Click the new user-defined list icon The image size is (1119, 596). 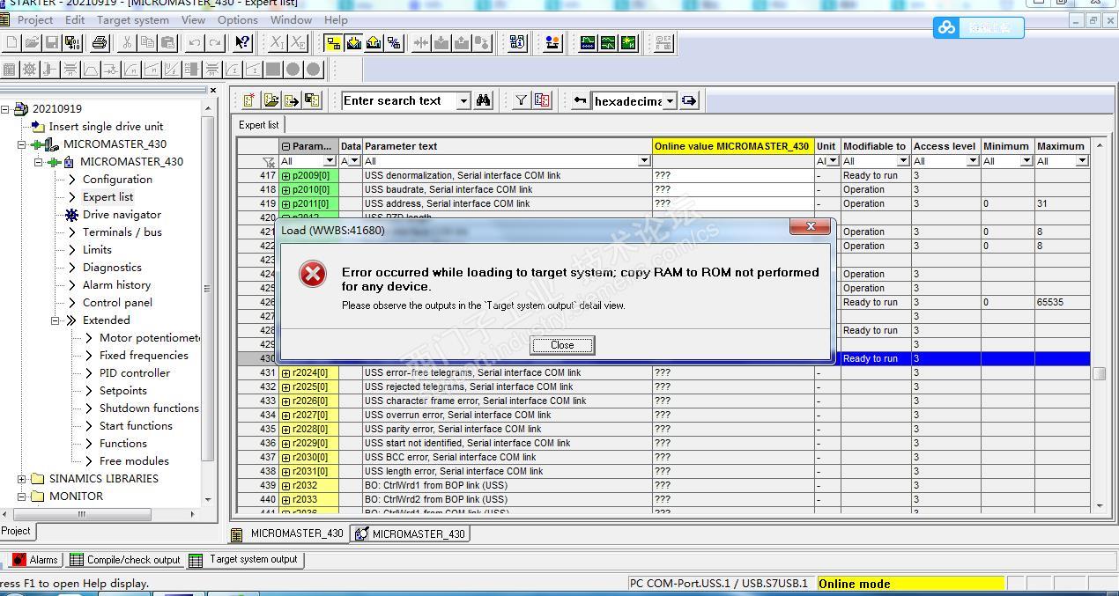[x=249, y=100]
